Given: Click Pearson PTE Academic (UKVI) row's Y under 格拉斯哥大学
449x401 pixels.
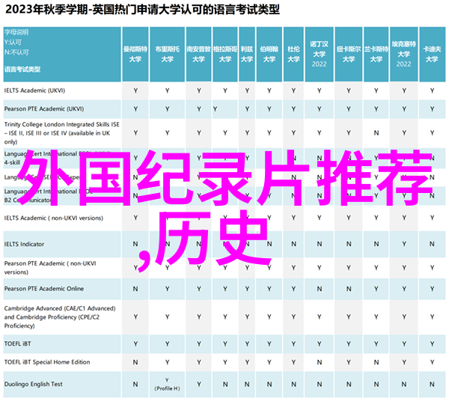Looking at the screenshot, I should 215,109.
